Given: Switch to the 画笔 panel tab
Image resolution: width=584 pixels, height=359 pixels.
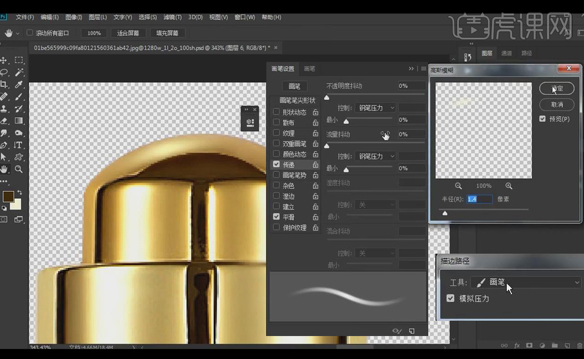Looking at the screenshot, I should pyautogui.click(x=309, y=69).
